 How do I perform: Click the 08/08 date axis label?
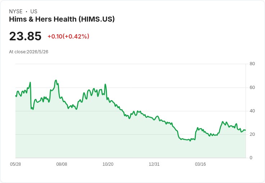62,164
